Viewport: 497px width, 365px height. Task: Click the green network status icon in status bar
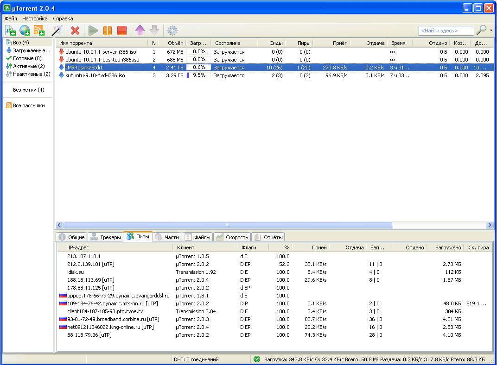pyautogui.click(x=257, y=359)
